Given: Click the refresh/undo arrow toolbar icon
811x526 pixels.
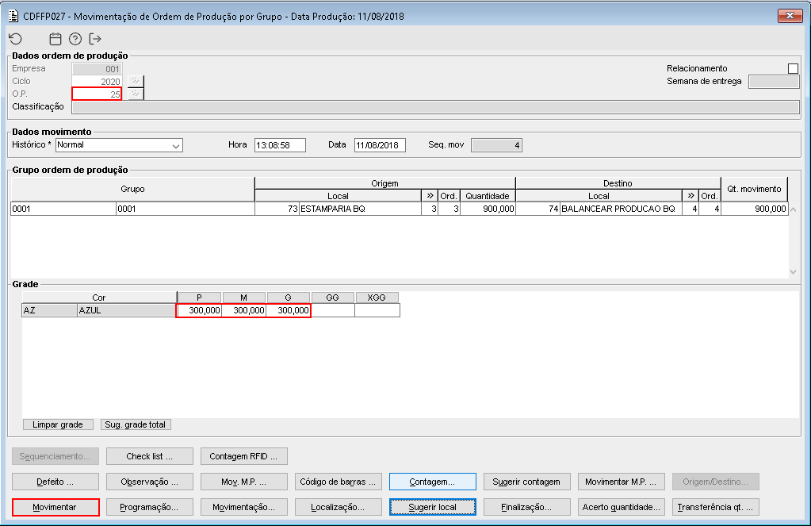Looking at the screenshot, I should (x=16, y=39).
